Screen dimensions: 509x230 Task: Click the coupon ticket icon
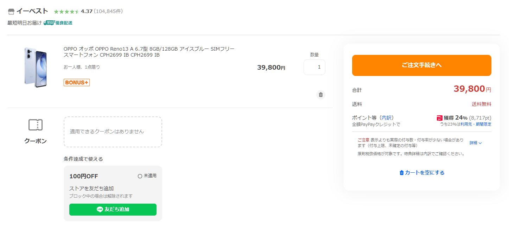click(36, 124)
